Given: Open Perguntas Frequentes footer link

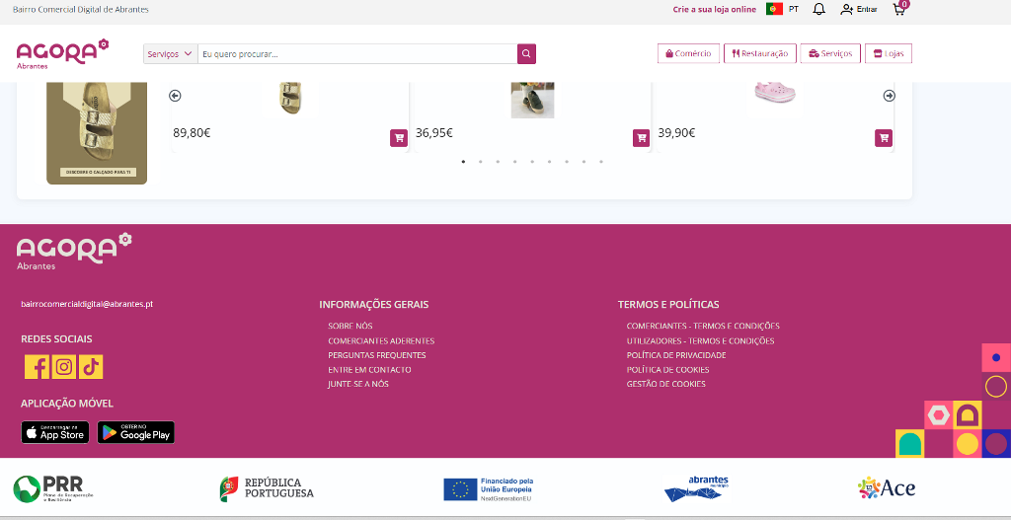Looking at the screenshot, I should [x=376, y=355].
